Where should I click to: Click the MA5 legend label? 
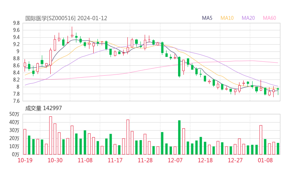point(207,18)
